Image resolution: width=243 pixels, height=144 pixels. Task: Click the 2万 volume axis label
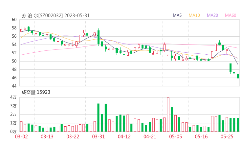click(13, 115)
